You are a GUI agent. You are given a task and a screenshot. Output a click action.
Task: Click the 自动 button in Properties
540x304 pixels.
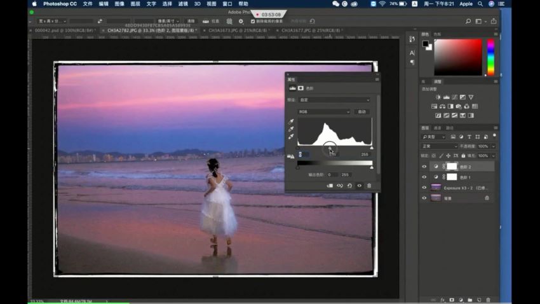(361, 112)
